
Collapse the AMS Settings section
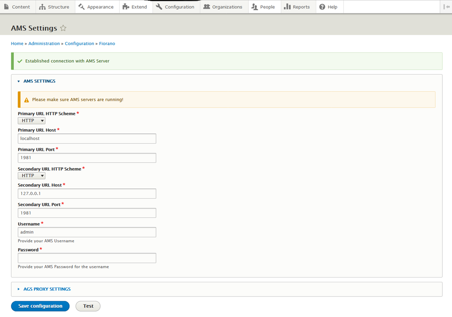tap(39, 81)
